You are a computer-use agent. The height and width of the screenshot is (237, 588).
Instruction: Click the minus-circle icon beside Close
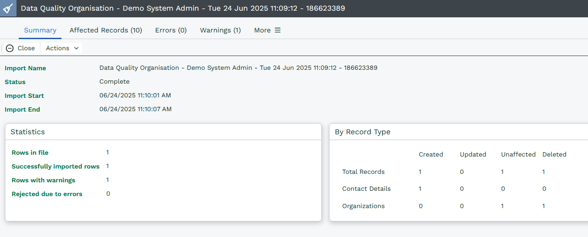(x=10, y=48)
